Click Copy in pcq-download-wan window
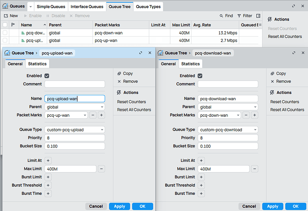 click(279, 74)
